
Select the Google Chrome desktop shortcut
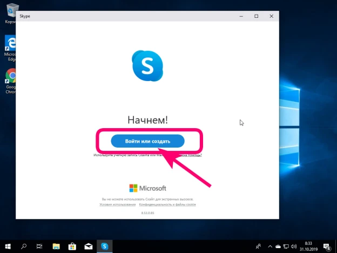(x=10, y=81)
